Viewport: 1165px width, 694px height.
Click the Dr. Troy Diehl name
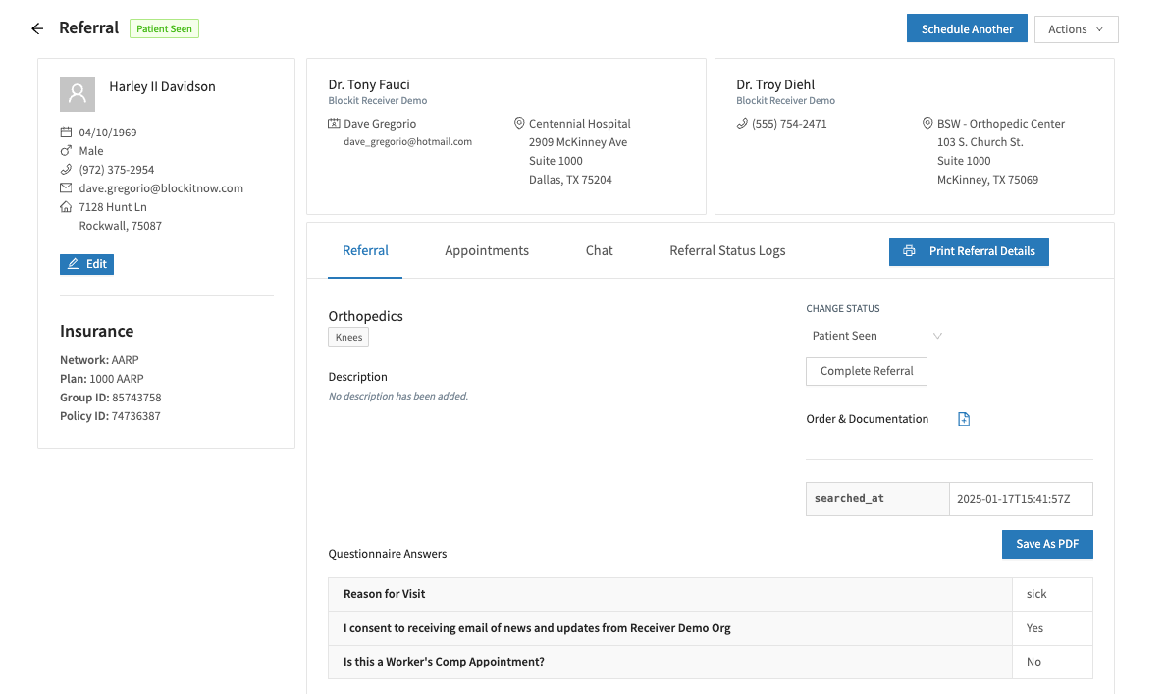(775, 84)
